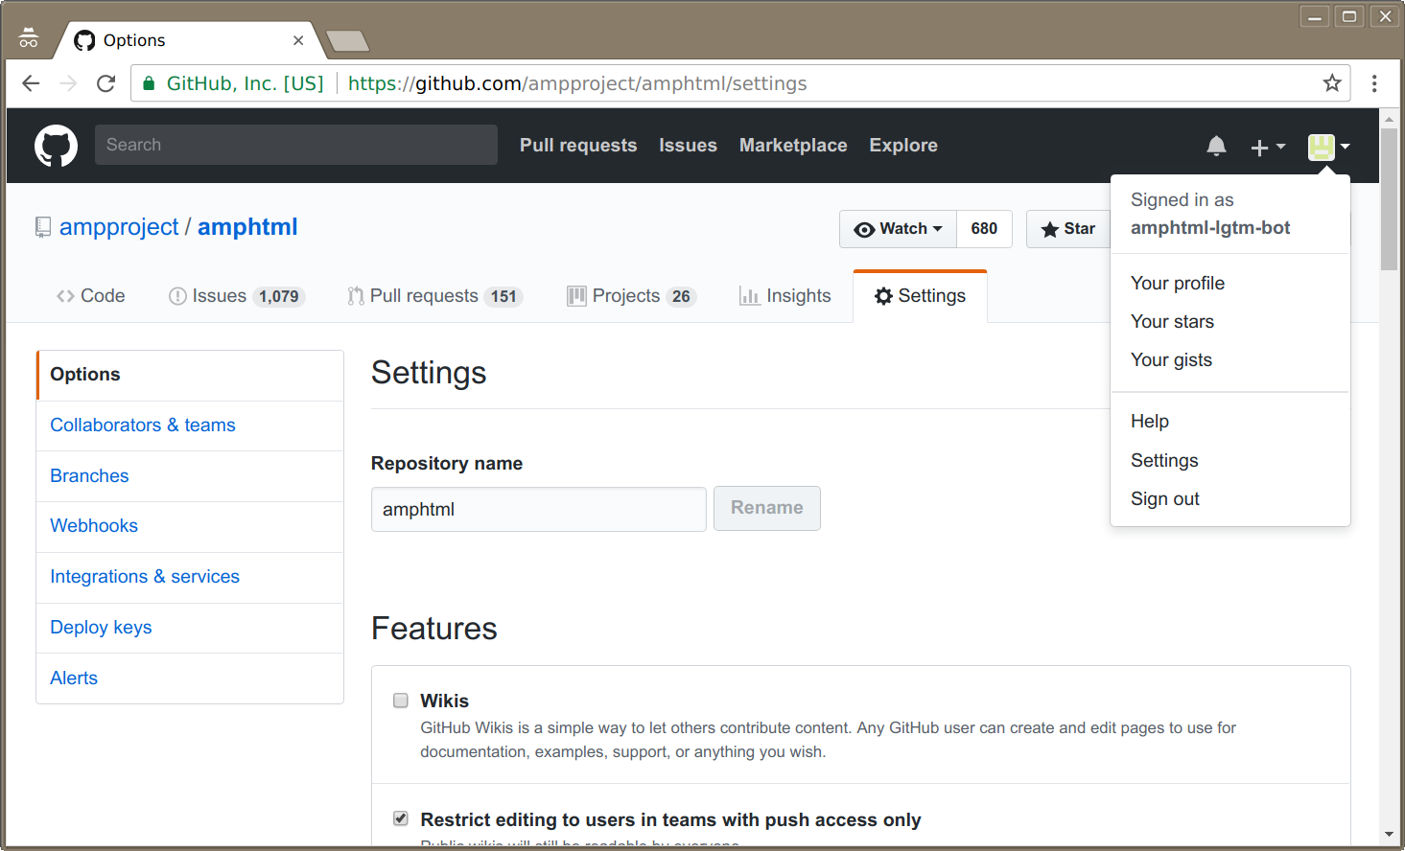View the 680 watchers count
The width and height of the screenshot is (1405, 851).
[x=984, y=229]
